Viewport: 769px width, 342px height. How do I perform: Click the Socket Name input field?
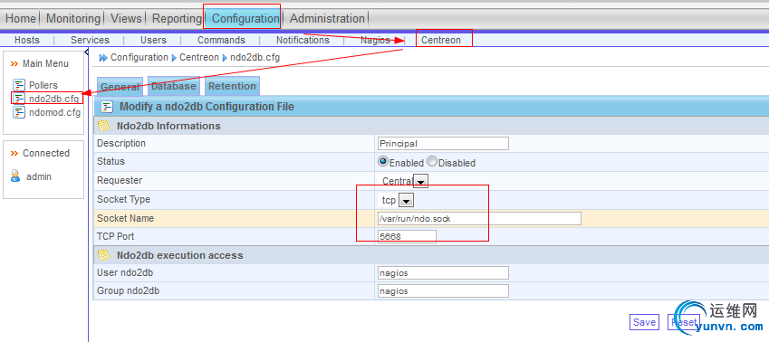point(480,219)
